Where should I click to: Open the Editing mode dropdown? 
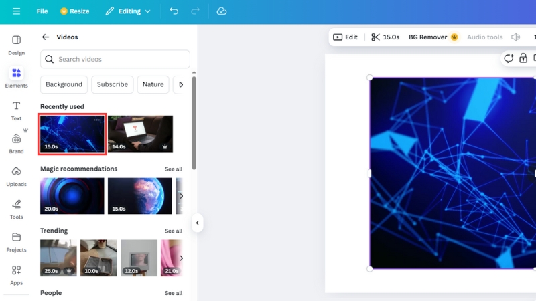point(128,11)
